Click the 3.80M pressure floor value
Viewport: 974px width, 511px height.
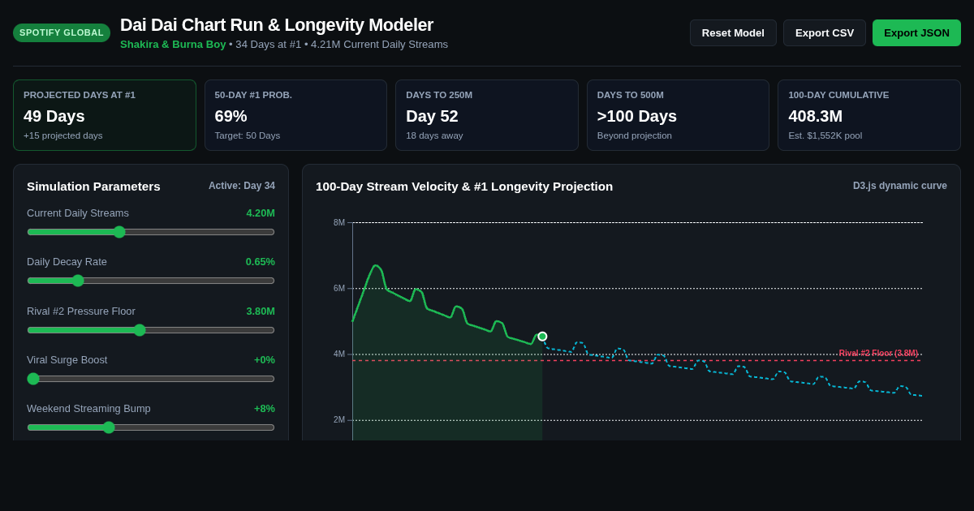pyautogui.click(x=261, y=311)
